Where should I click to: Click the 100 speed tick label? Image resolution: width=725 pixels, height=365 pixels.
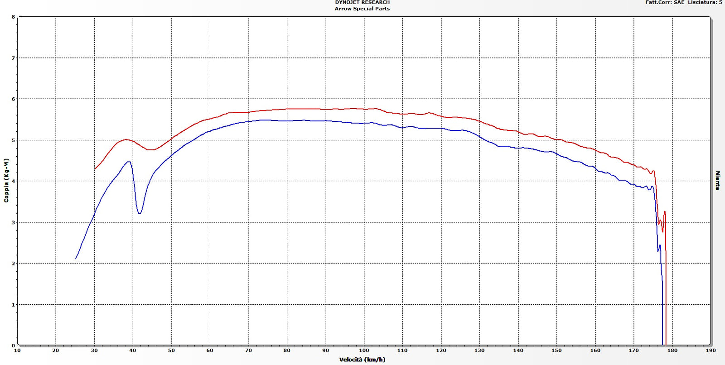click(364, 351)
